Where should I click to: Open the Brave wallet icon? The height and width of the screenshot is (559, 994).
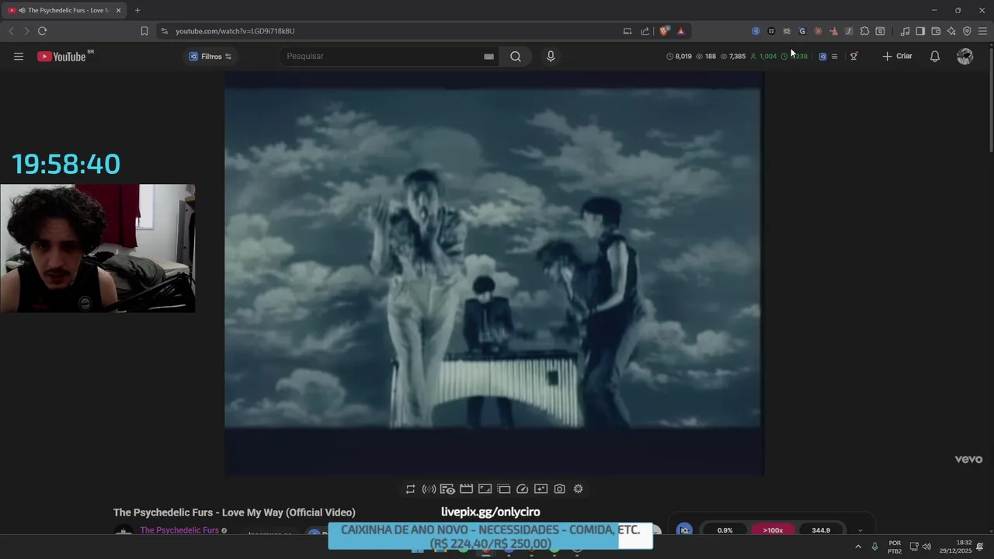[x=936, y=31]
